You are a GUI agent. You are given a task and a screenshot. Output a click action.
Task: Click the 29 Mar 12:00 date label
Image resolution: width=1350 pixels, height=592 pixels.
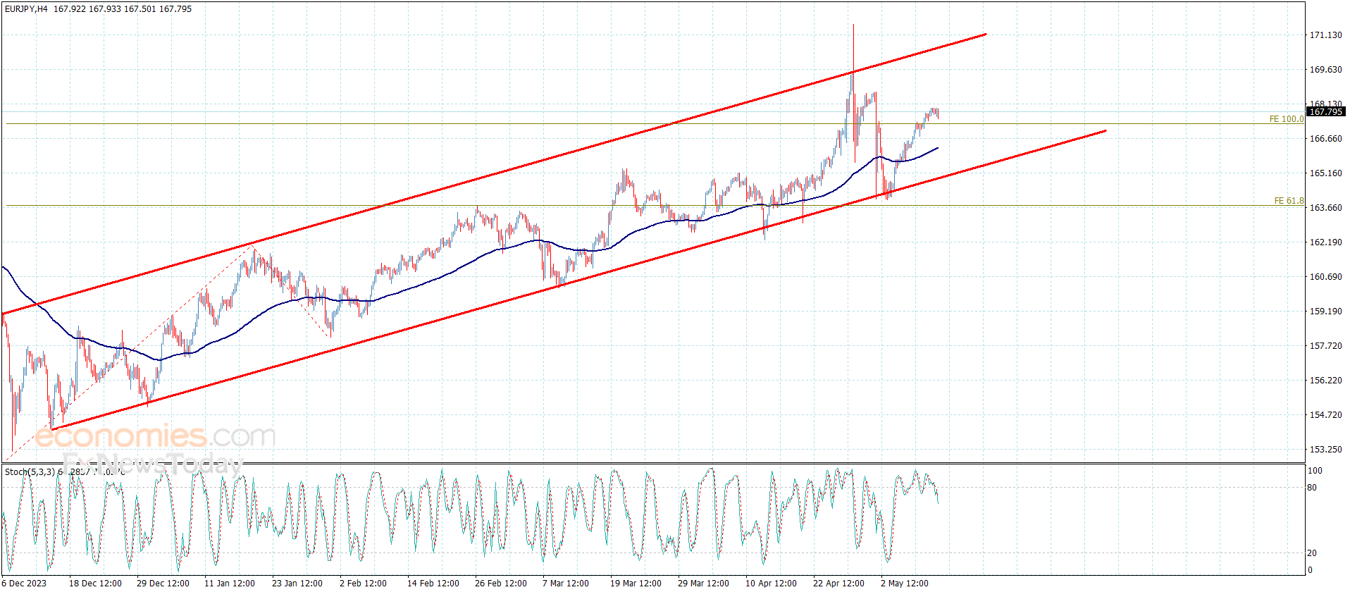(703, 584)
